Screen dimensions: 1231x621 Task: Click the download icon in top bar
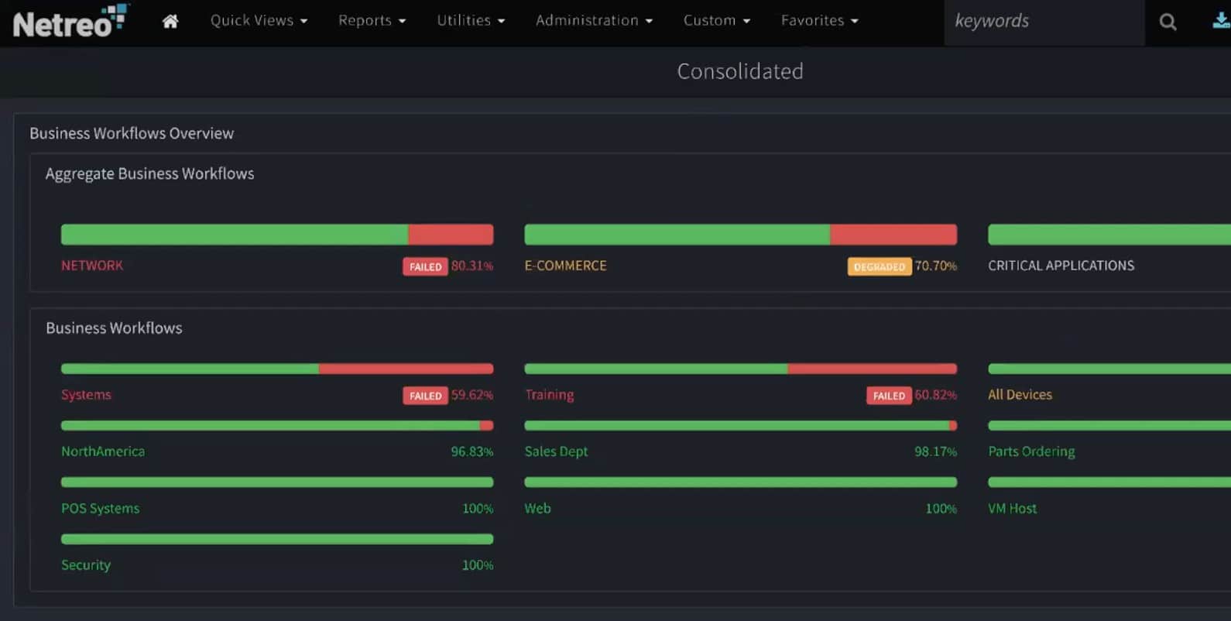[1221, 20]
